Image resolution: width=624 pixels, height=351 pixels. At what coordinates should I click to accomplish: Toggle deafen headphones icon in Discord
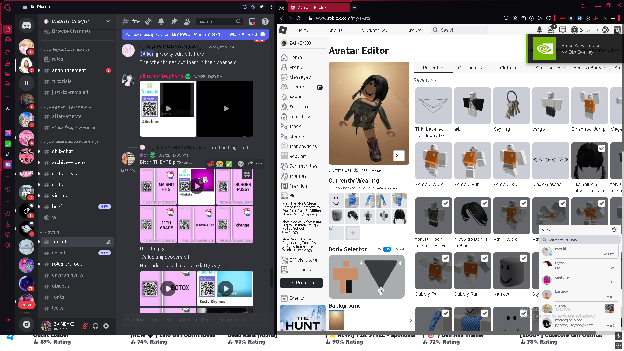tap(96, 326)
